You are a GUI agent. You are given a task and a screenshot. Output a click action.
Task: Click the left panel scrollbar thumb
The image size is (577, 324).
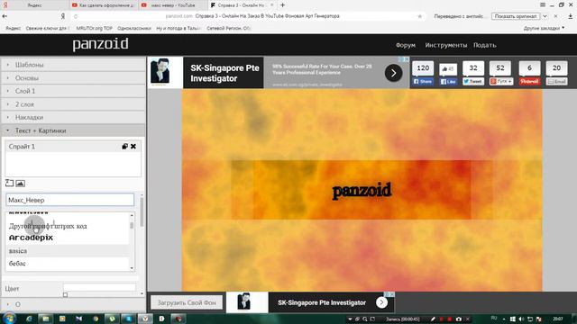click(x=142, y=212)
